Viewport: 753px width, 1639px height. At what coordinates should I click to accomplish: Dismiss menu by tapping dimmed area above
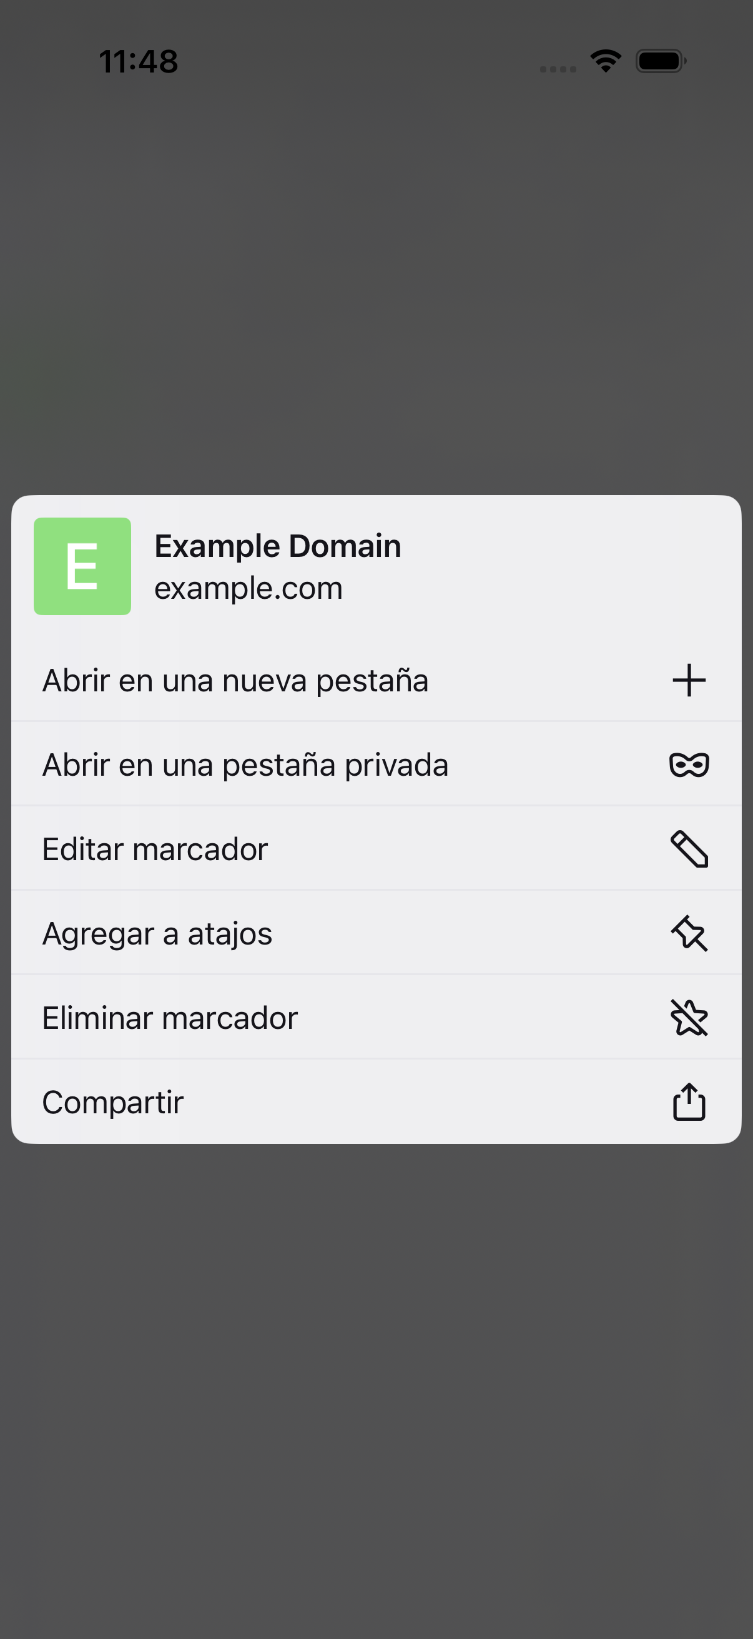click(376, 286)
